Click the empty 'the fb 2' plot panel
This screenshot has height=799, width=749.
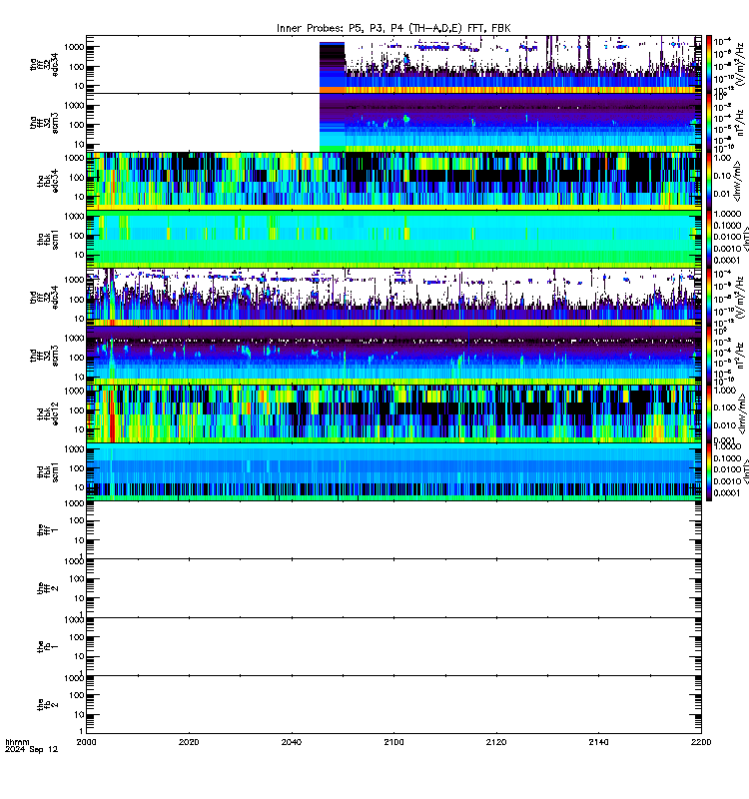tap(393, 705)
